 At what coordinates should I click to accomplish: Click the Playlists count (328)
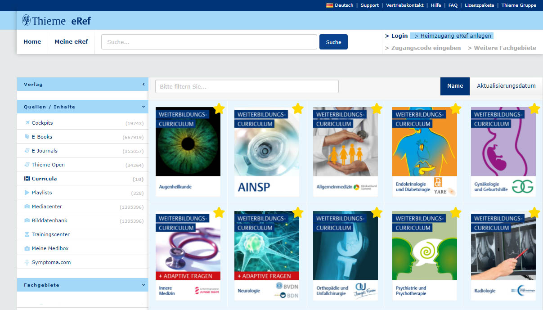tap(137, 193)
